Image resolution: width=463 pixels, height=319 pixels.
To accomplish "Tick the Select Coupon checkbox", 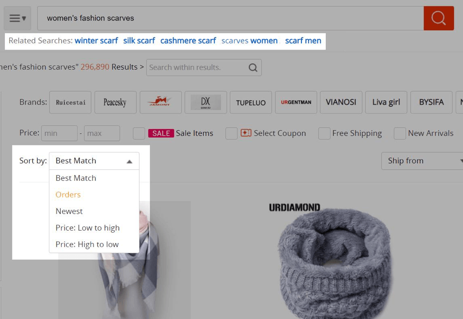I will pyautogui.click(x=231, y=133).
